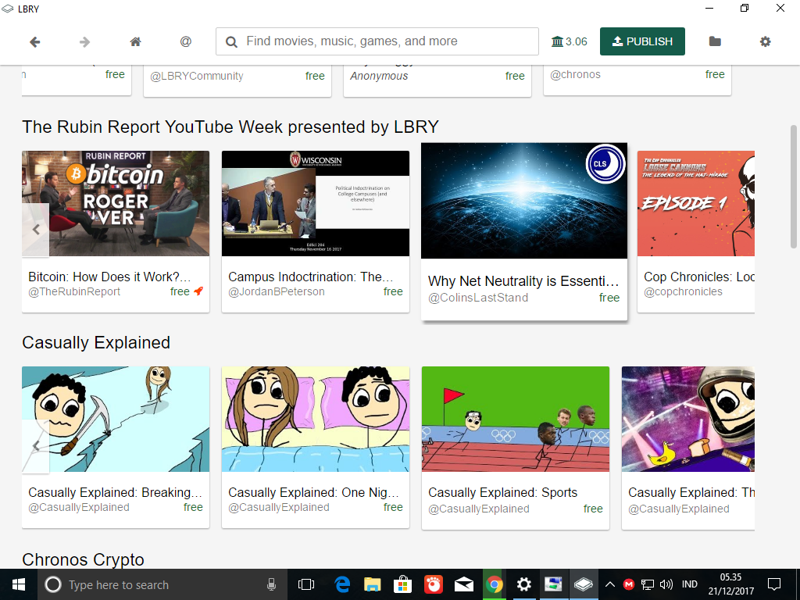This screenshot has width=800, height=600.
Task: Open title Casually Explained: Breaking…
Action: 116,492
